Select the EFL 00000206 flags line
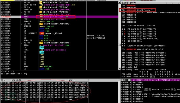 (143, 49)
